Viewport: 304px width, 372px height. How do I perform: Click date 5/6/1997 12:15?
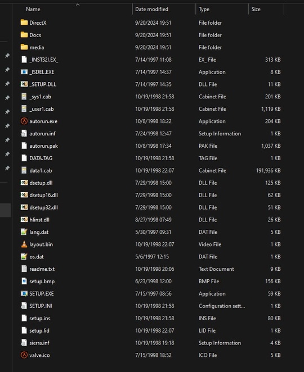(152, 257)
